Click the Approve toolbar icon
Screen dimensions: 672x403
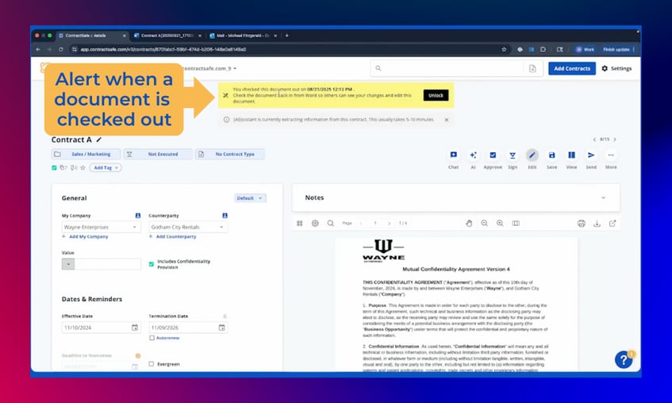(493, 155)
